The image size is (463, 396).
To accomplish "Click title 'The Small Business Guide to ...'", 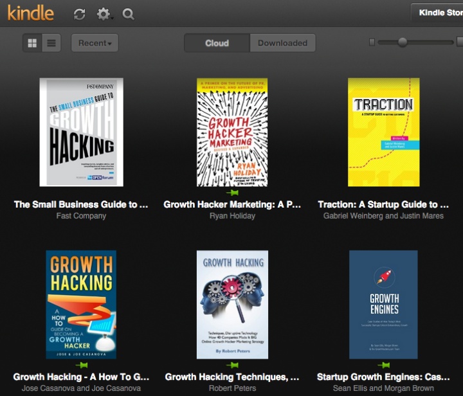I will [x=81, y=204].
